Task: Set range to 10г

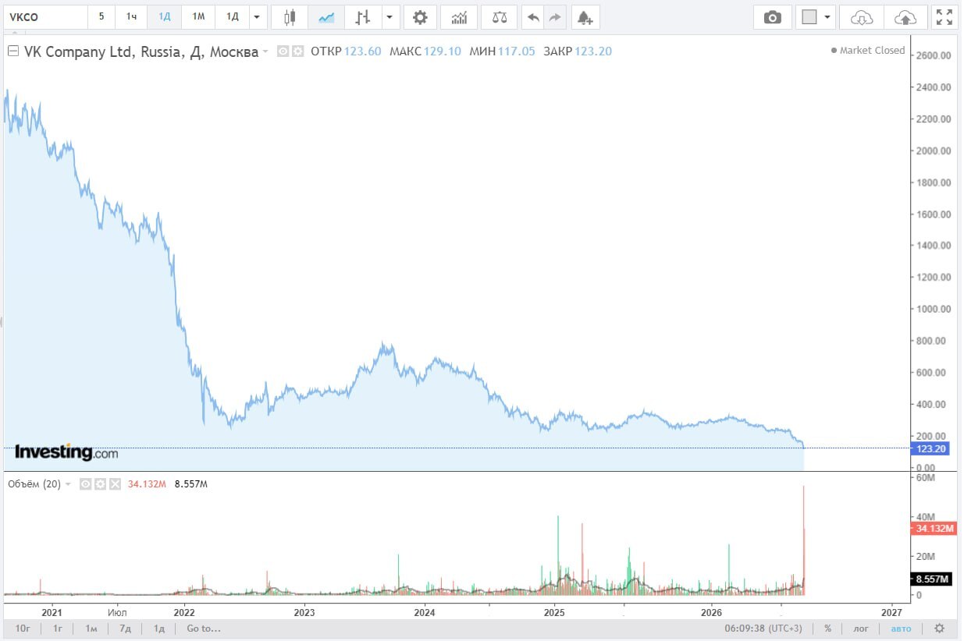Action: [x=23, y=629]
